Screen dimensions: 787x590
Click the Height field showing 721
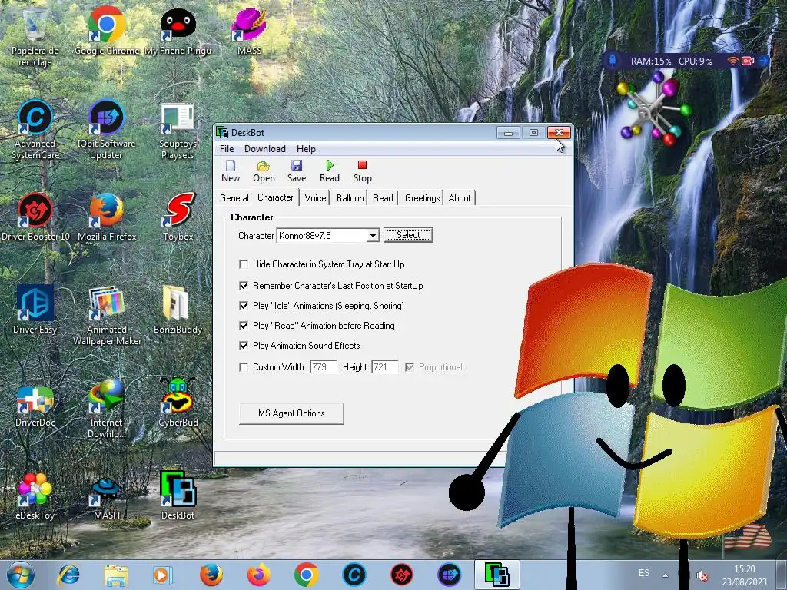(x=384, y=367)
